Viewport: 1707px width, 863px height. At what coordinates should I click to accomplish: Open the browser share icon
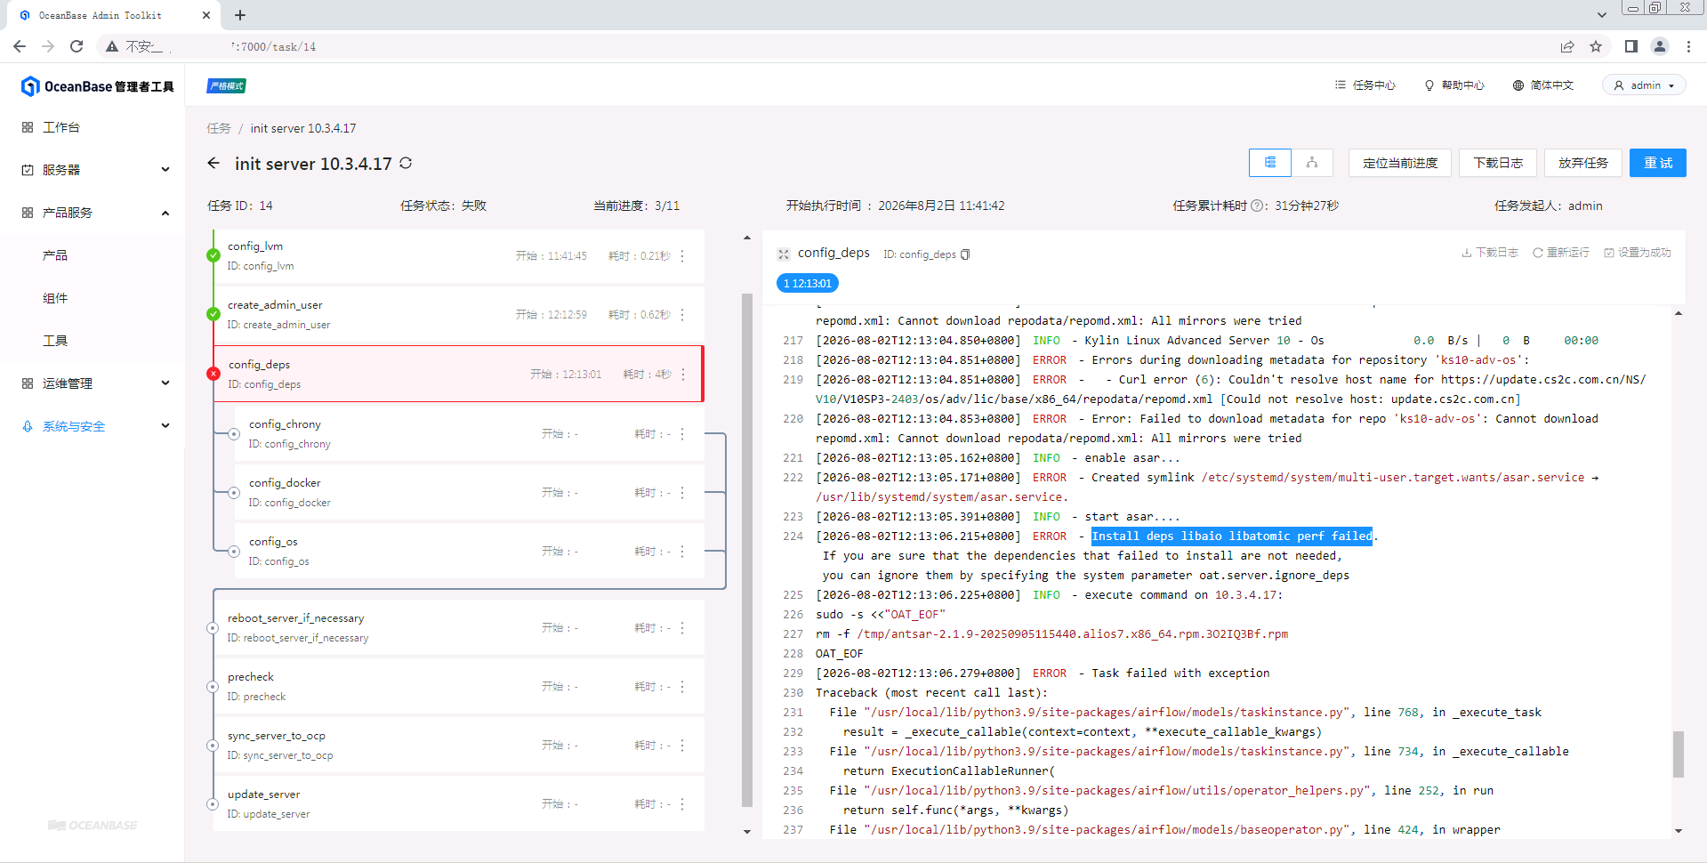pyautogui.click(x=1567, y=46)
